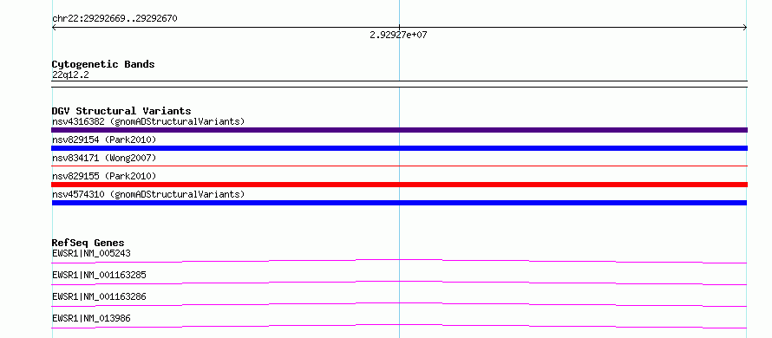This screenshot has width=772, height=338.
Task: Click the thin red line under nsv834171
Action: click(399, 166)
